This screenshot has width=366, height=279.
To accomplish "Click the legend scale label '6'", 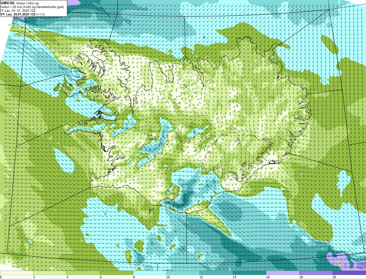I will (101, 277).
